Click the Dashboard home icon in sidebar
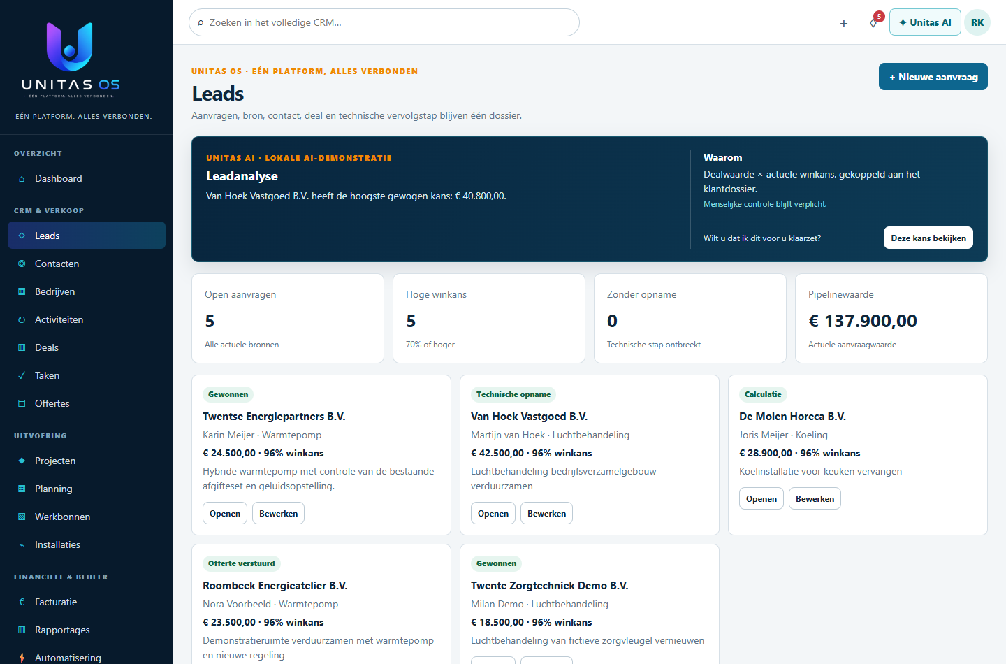 click(22, 179)
